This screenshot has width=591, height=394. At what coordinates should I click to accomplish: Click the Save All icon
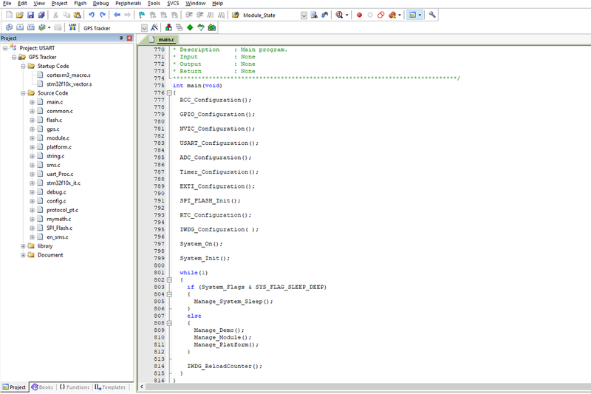coord(41,15)
